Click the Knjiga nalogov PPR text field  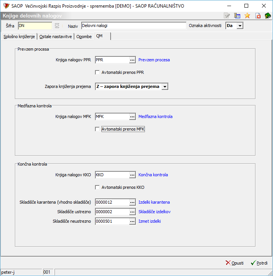(x=112, y=60)
